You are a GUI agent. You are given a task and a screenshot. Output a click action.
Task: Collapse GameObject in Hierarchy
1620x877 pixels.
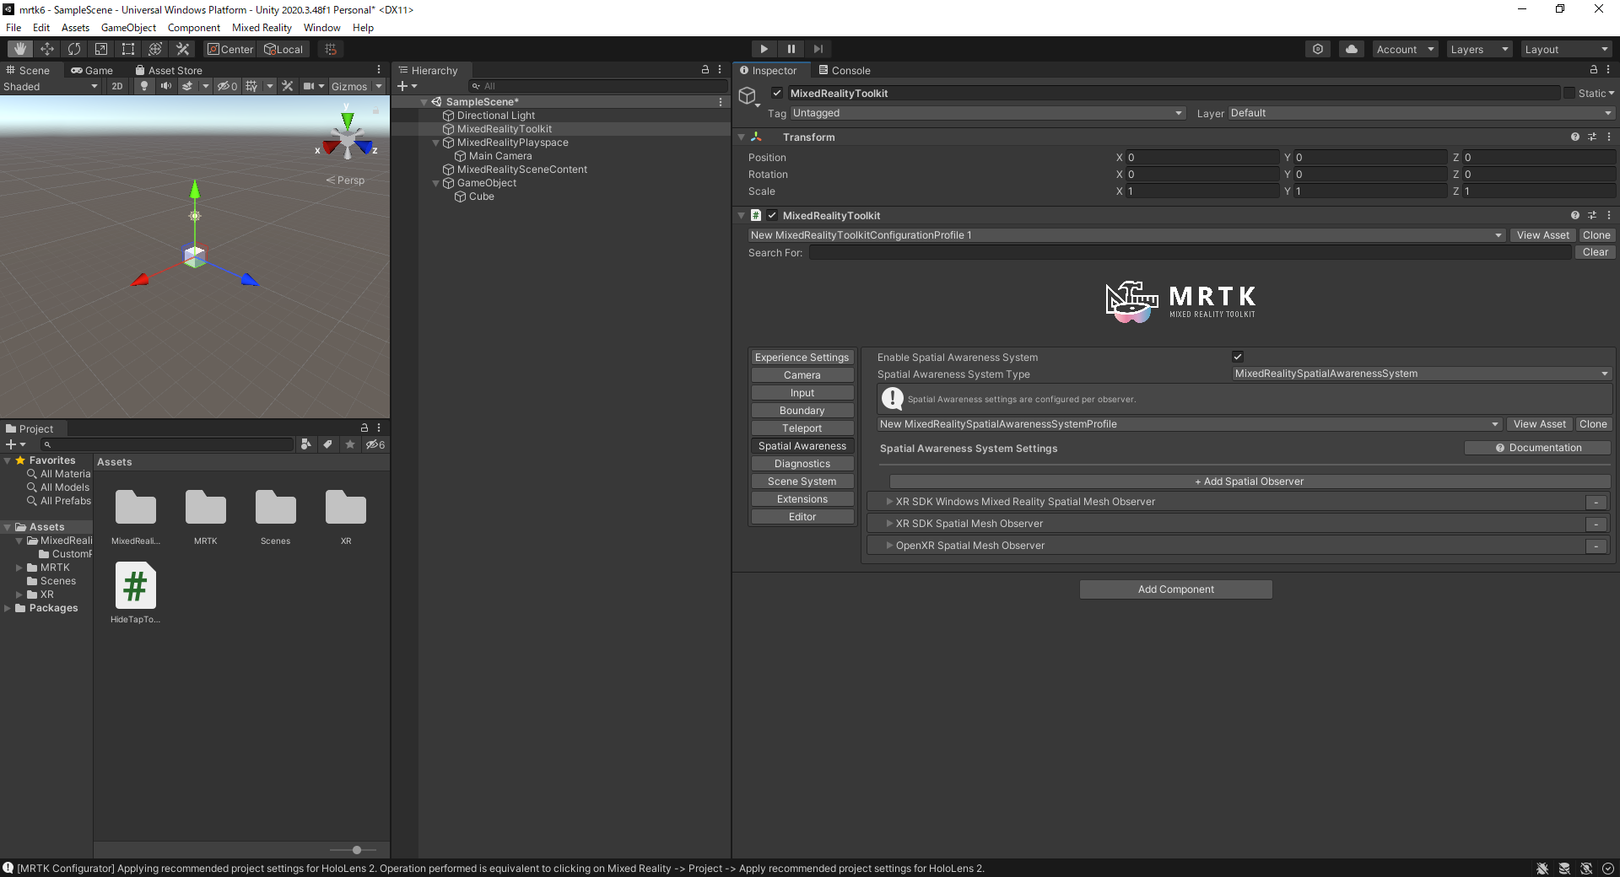click(x=436, y=183)
